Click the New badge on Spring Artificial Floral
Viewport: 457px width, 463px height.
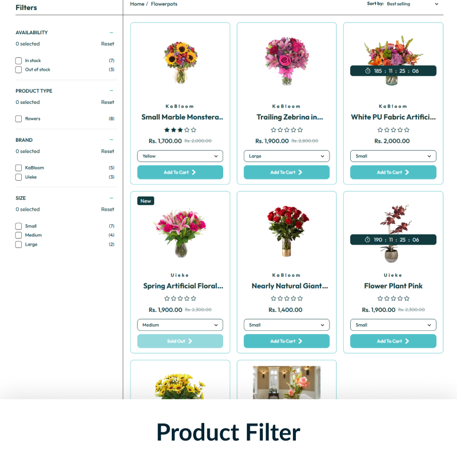(145, 201)
